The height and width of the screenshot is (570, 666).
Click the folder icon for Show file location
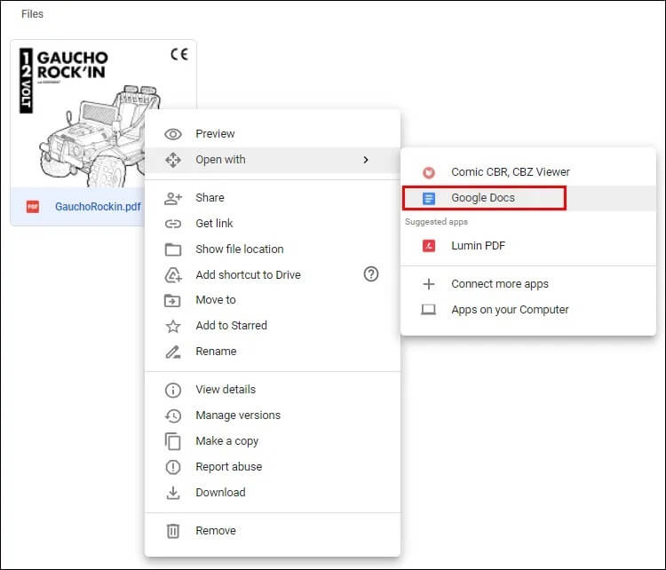click(173, 249)
